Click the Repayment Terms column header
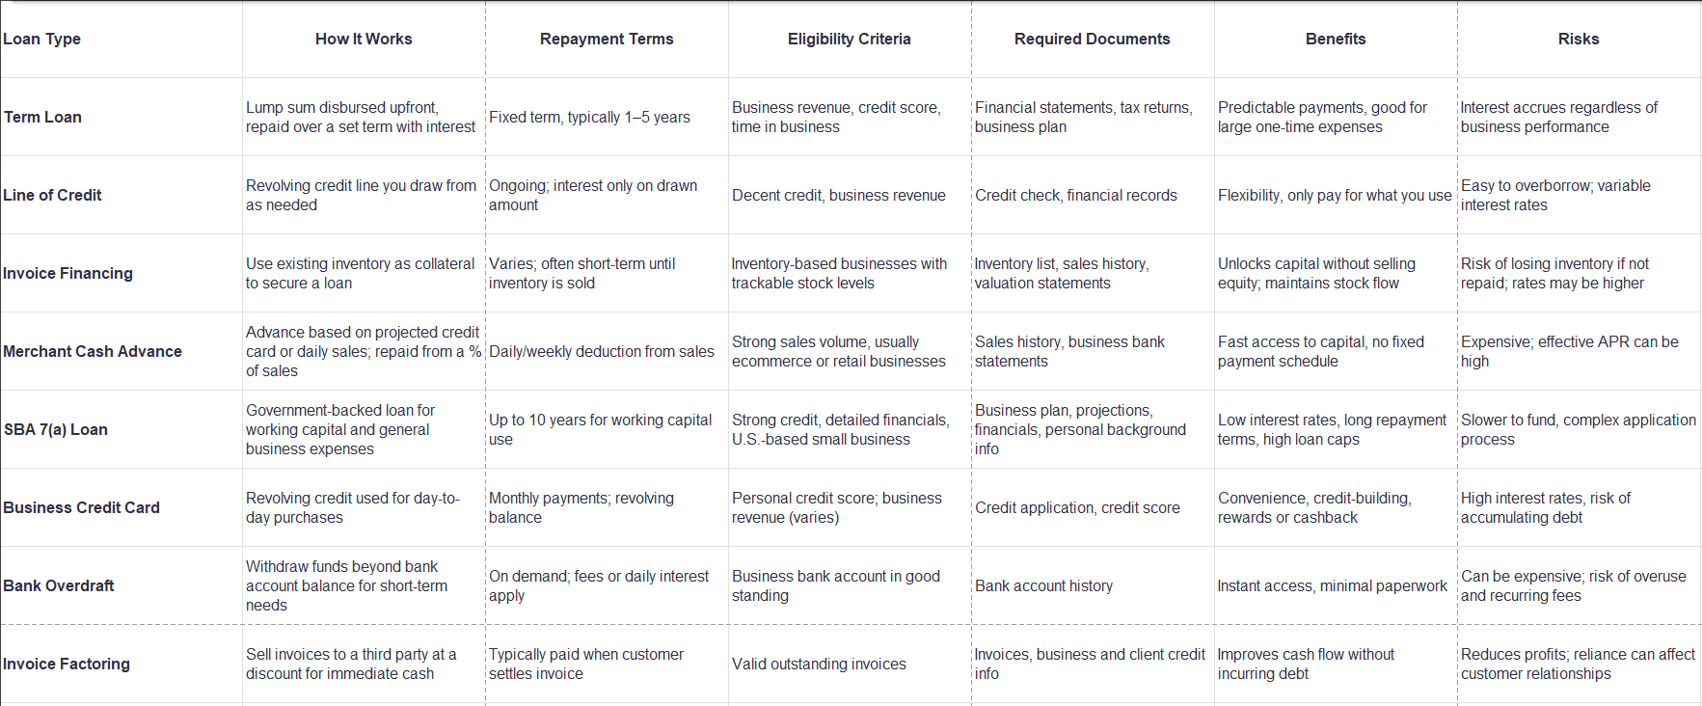The image size is (1702, 706). [607, 40]
